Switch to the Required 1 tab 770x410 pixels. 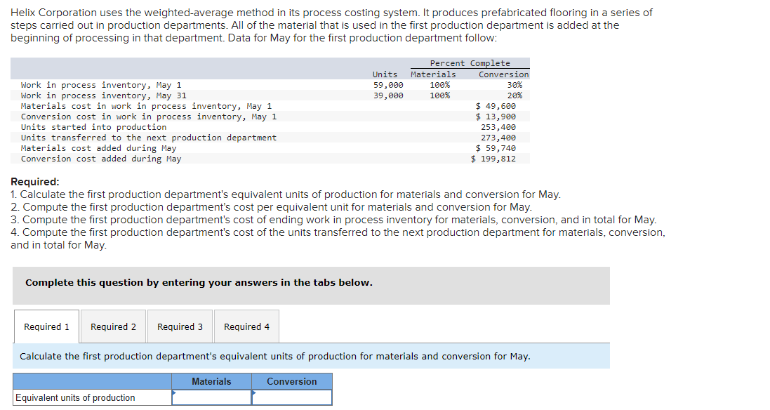pos(46,326)
